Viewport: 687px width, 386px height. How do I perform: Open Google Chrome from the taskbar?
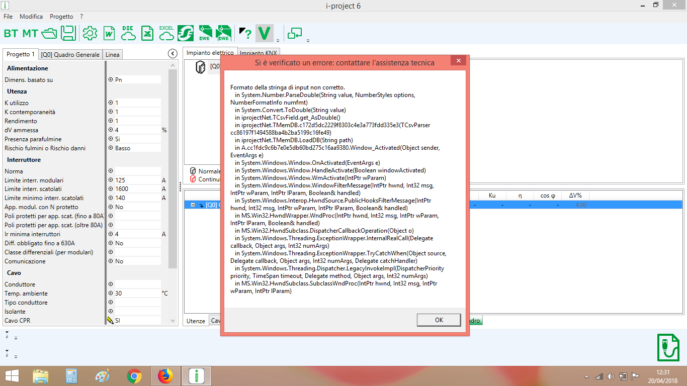(134, 376)
